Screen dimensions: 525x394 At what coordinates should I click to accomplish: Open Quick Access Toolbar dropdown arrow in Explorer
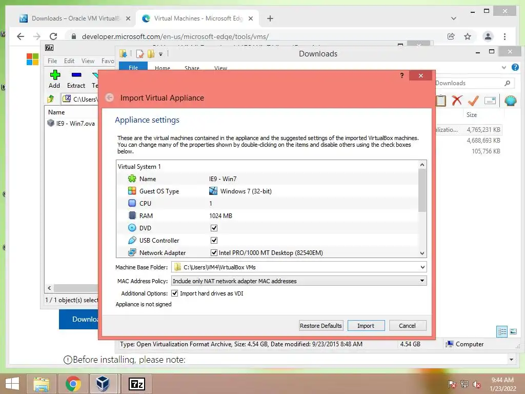click(160, 54)
